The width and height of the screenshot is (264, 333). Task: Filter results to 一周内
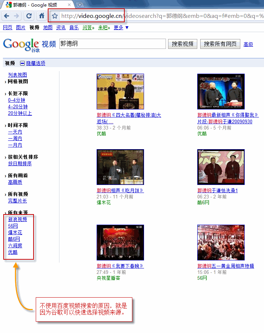(x=15, y=139)
